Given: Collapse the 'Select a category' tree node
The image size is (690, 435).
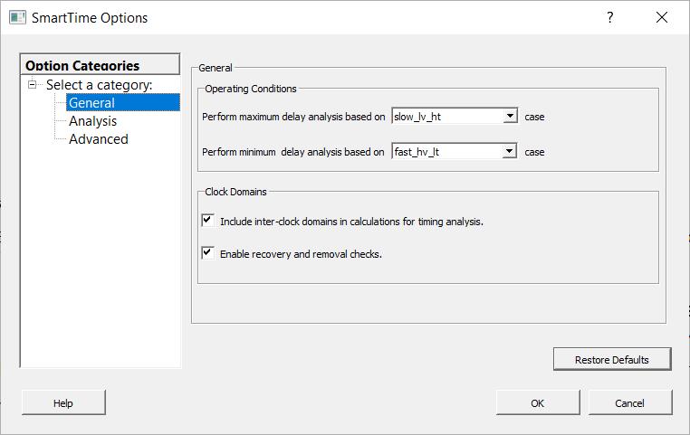Looking at the screenshot, I should [x=34, y=85].
